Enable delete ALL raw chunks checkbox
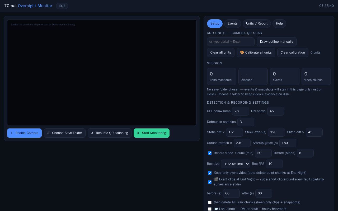The width and height of the screenshot is (338, 211). (x=210, y=202)
